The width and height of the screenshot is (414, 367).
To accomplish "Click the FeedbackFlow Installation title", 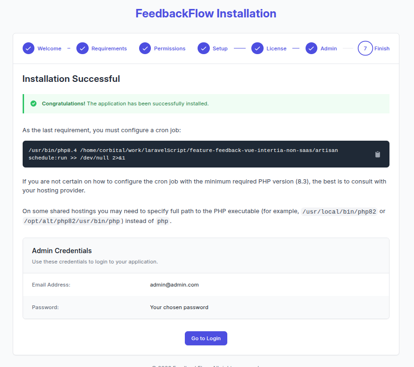I will coord(206,13).
